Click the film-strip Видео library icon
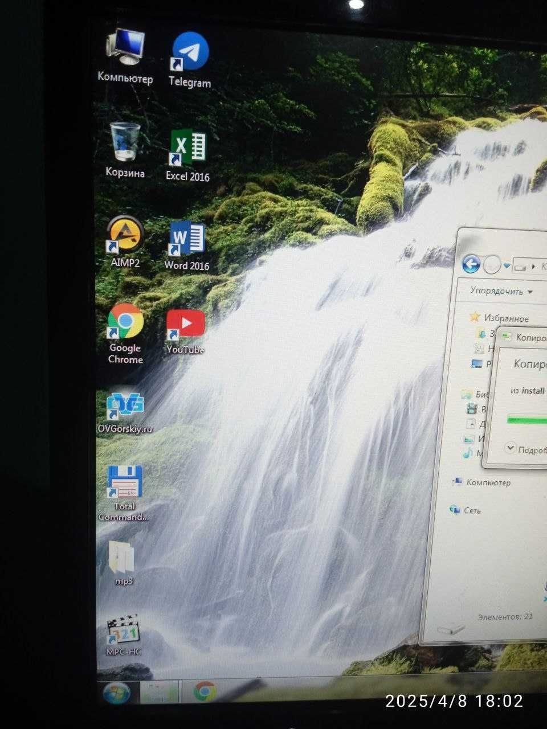 pyautogui.click(x=472, y=408)
